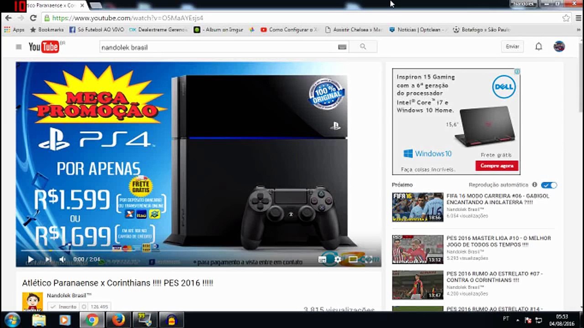Open the FIFA 16 MODO CARREIRA #06 title
The width and height of the screenshot is (584, 328).
click(x=498, y=199)
